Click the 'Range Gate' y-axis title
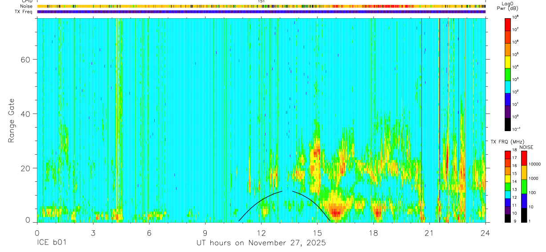Image resolution: width=546 pixels, height=252 pixels. coord(11,120)
